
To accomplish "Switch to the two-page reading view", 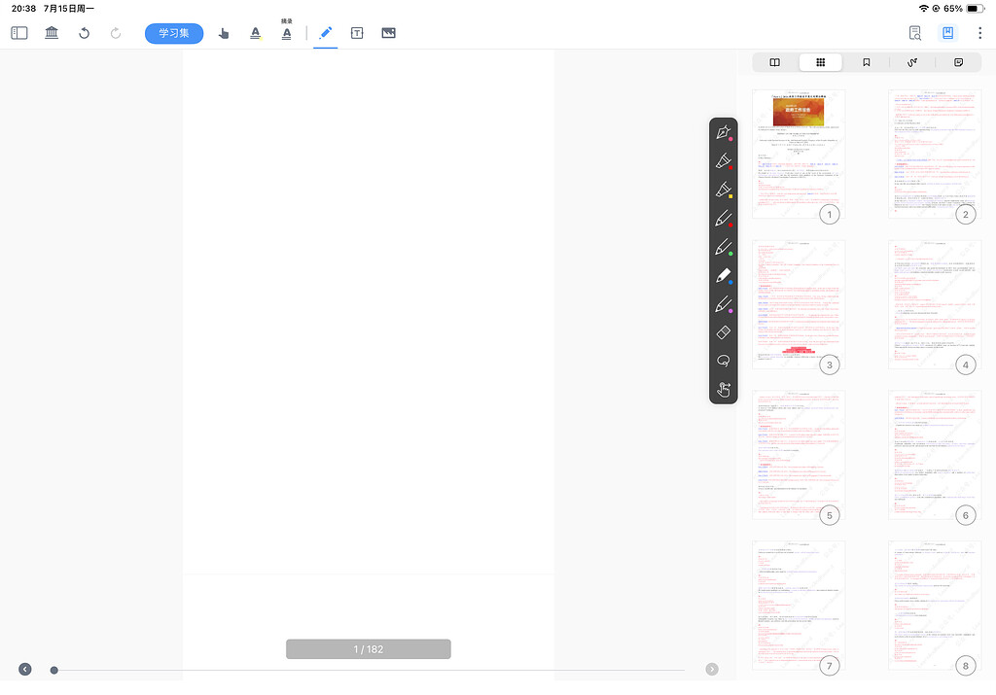I will coord(774,61).
